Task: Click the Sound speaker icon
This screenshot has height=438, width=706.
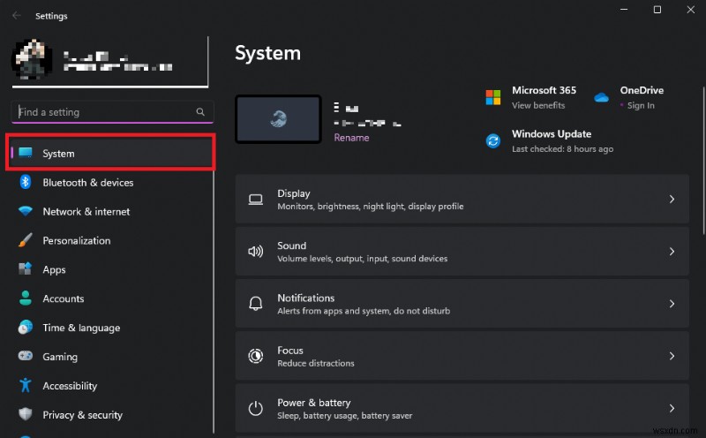Action: pos(256,252)
